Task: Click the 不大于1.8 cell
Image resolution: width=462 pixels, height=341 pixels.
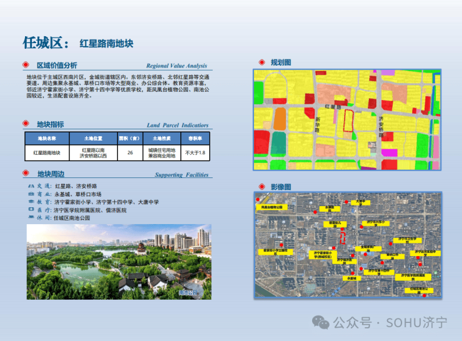Action: tap(195, 152)
